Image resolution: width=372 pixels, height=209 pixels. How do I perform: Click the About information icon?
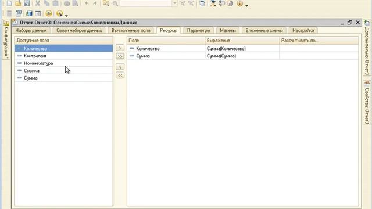[239, 3]
